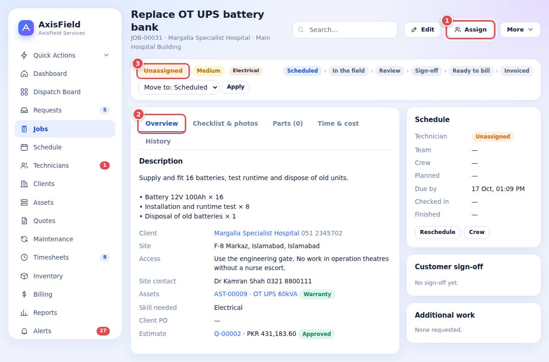549x362 pixels.
Task: Open the Parts (0) tab
Action: tap(288, 123)
